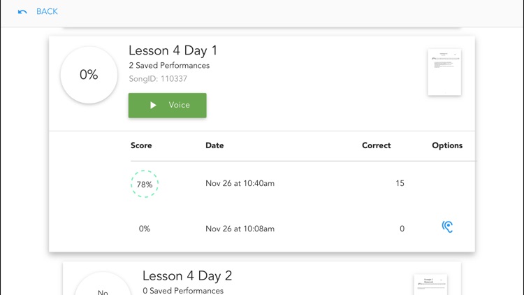Listen to the 10:08am performance ear icon
This screenshot has width=524, height=295.
coord(447,226)
